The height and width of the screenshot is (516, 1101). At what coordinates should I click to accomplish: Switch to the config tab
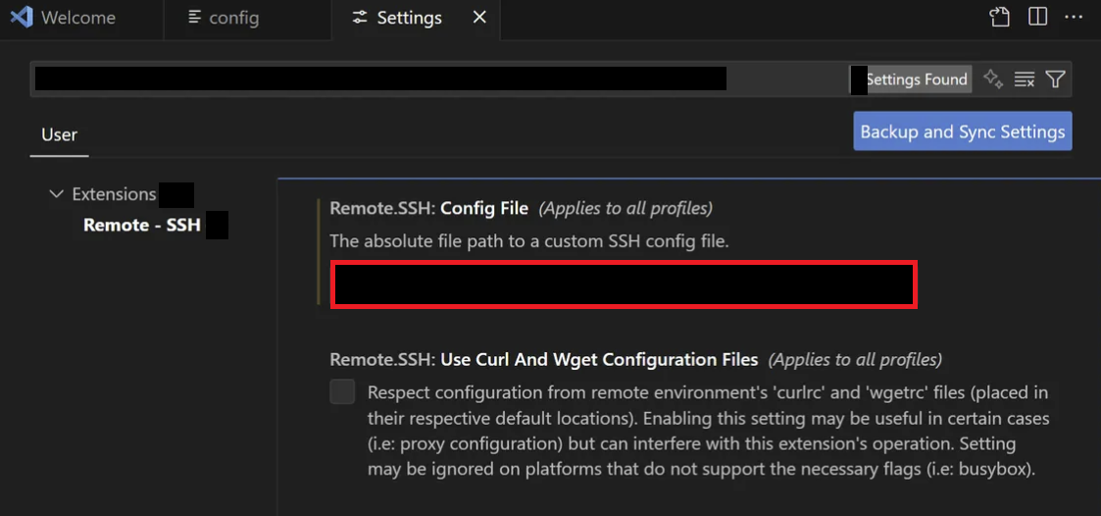(x=233, y=18)
